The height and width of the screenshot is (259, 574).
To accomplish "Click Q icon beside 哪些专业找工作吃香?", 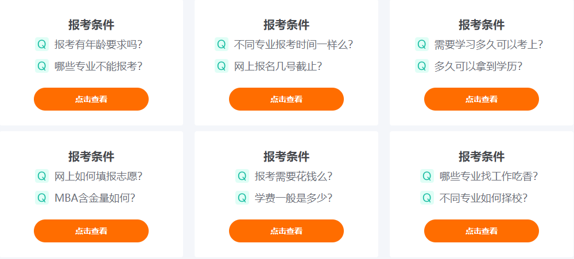I will [x=427, y=176].
